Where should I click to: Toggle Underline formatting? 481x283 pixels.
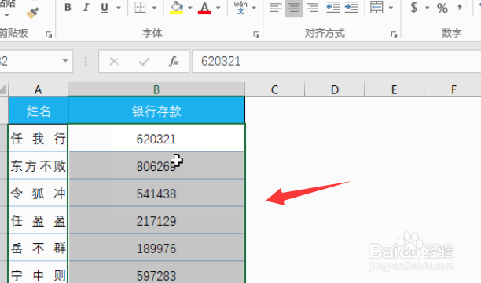pyautogui.click(x=105, y=7)
